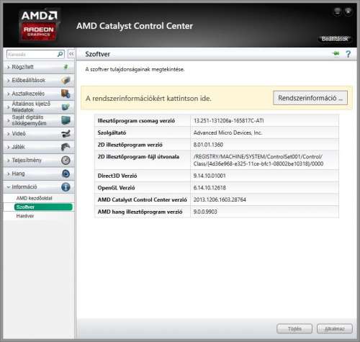
Task: Select the Szoftver entry
Action: [43, 207]
